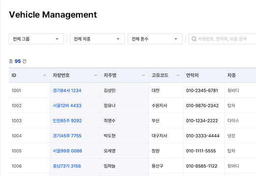The width and height of the screenshot is (256, 176).
Task: Sort by ID using the caret icon
Action: (x=45, y=75)
